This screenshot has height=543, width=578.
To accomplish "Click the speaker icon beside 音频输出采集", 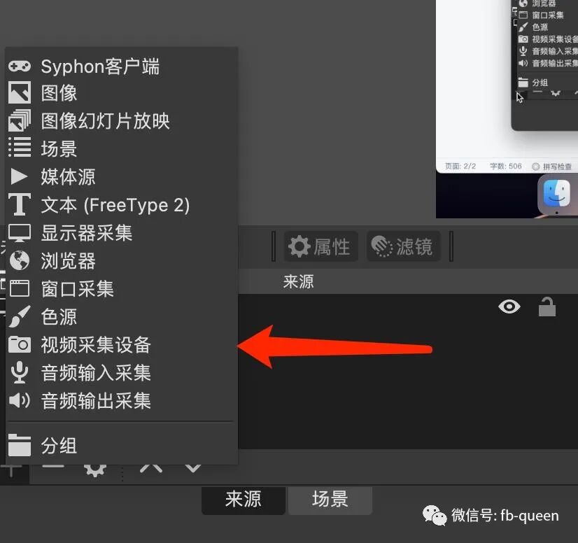I will tap(20, 401).
